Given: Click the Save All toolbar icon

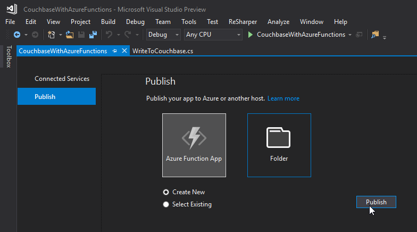Looking at the screenshot, I should [93, 35].
